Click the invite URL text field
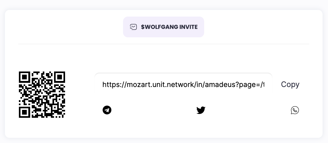This screenshot has width=328, height=143. 183,84
